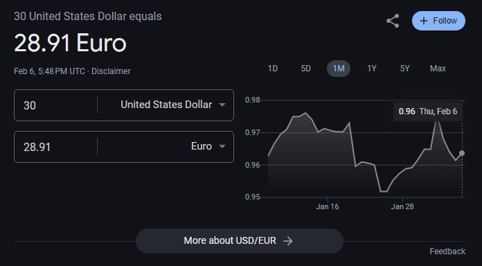This screenshot has width=482, height=266.
Task: Switch chart to 1D range
Action: pos(273,69)
